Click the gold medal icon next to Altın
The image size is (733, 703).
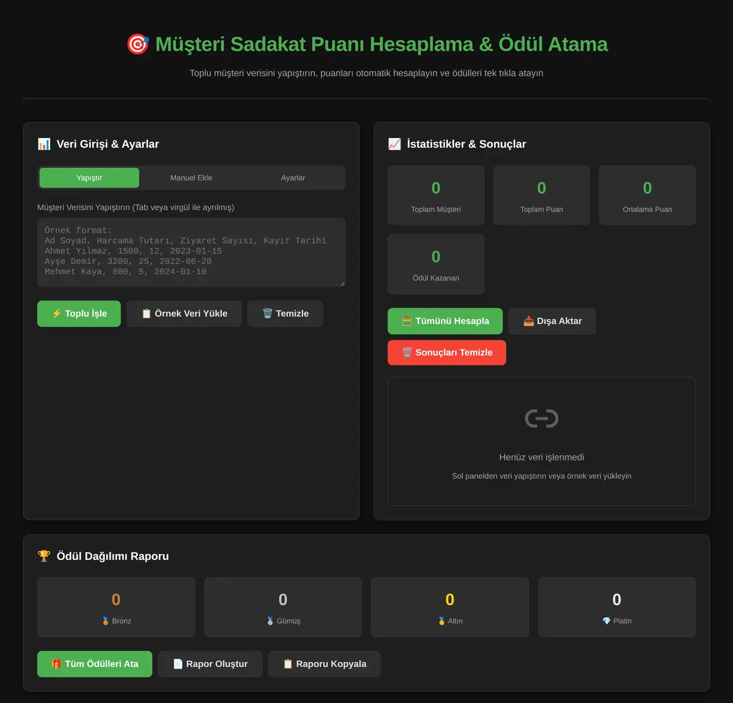pyautogui.click(x=442, y=621)
